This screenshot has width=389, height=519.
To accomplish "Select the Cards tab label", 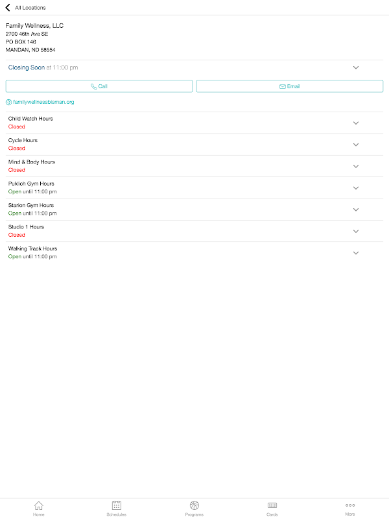I will 272,514.
